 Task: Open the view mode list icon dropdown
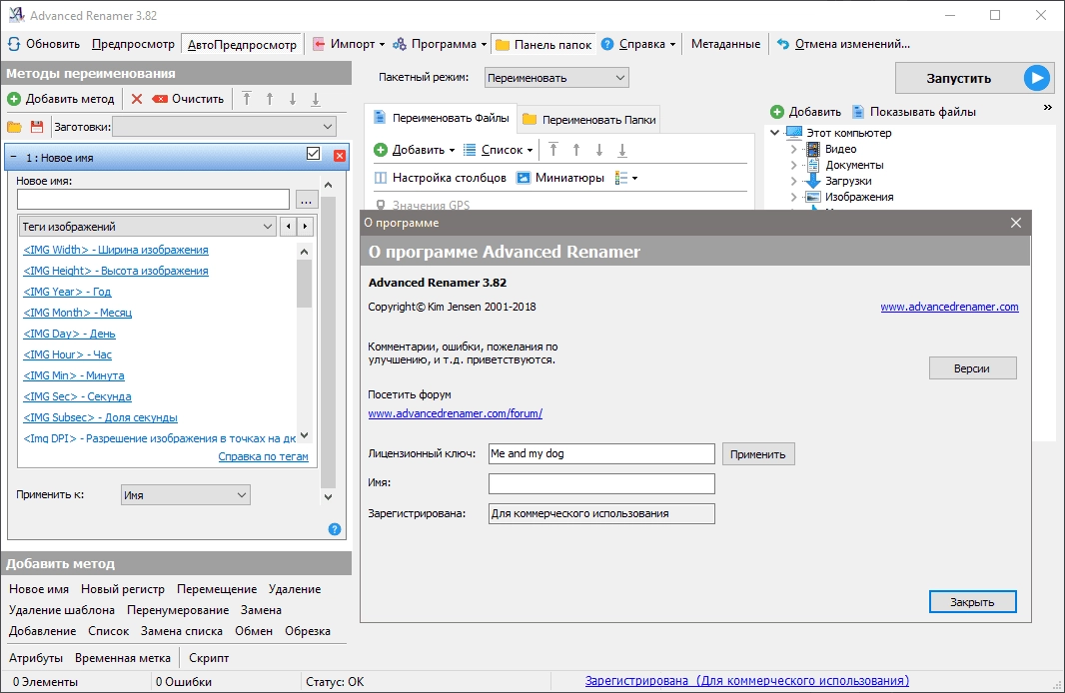[626, 178]
